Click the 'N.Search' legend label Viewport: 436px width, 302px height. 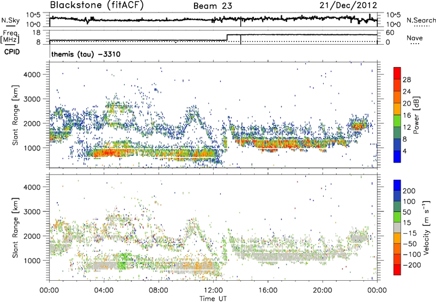[x=421, y=20]
